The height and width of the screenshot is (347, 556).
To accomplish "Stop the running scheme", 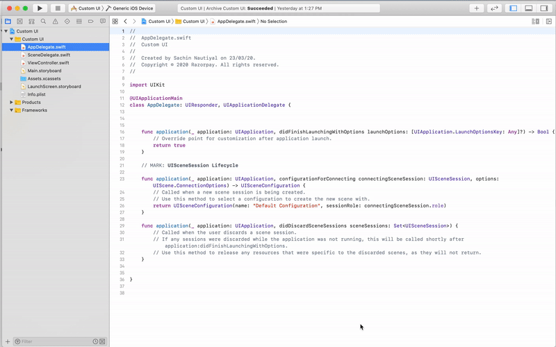I will pyautogui.click(x=58, y=8).
